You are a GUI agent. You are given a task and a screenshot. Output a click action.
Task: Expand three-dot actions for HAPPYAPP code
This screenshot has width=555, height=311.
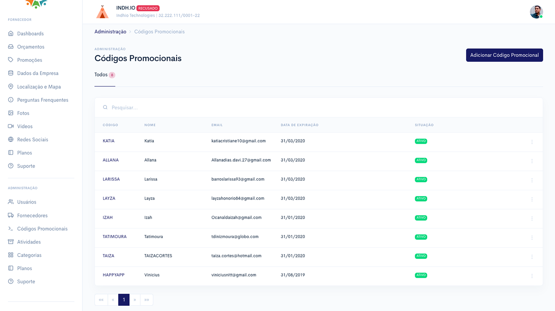tap(532, 276)
